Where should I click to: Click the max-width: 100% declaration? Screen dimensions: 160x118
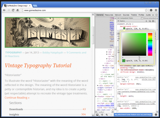(129, 108)
